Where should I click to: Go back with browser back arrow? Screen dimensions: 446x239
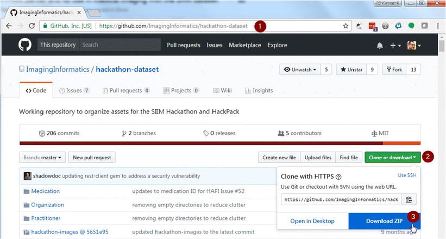[9, 26]
